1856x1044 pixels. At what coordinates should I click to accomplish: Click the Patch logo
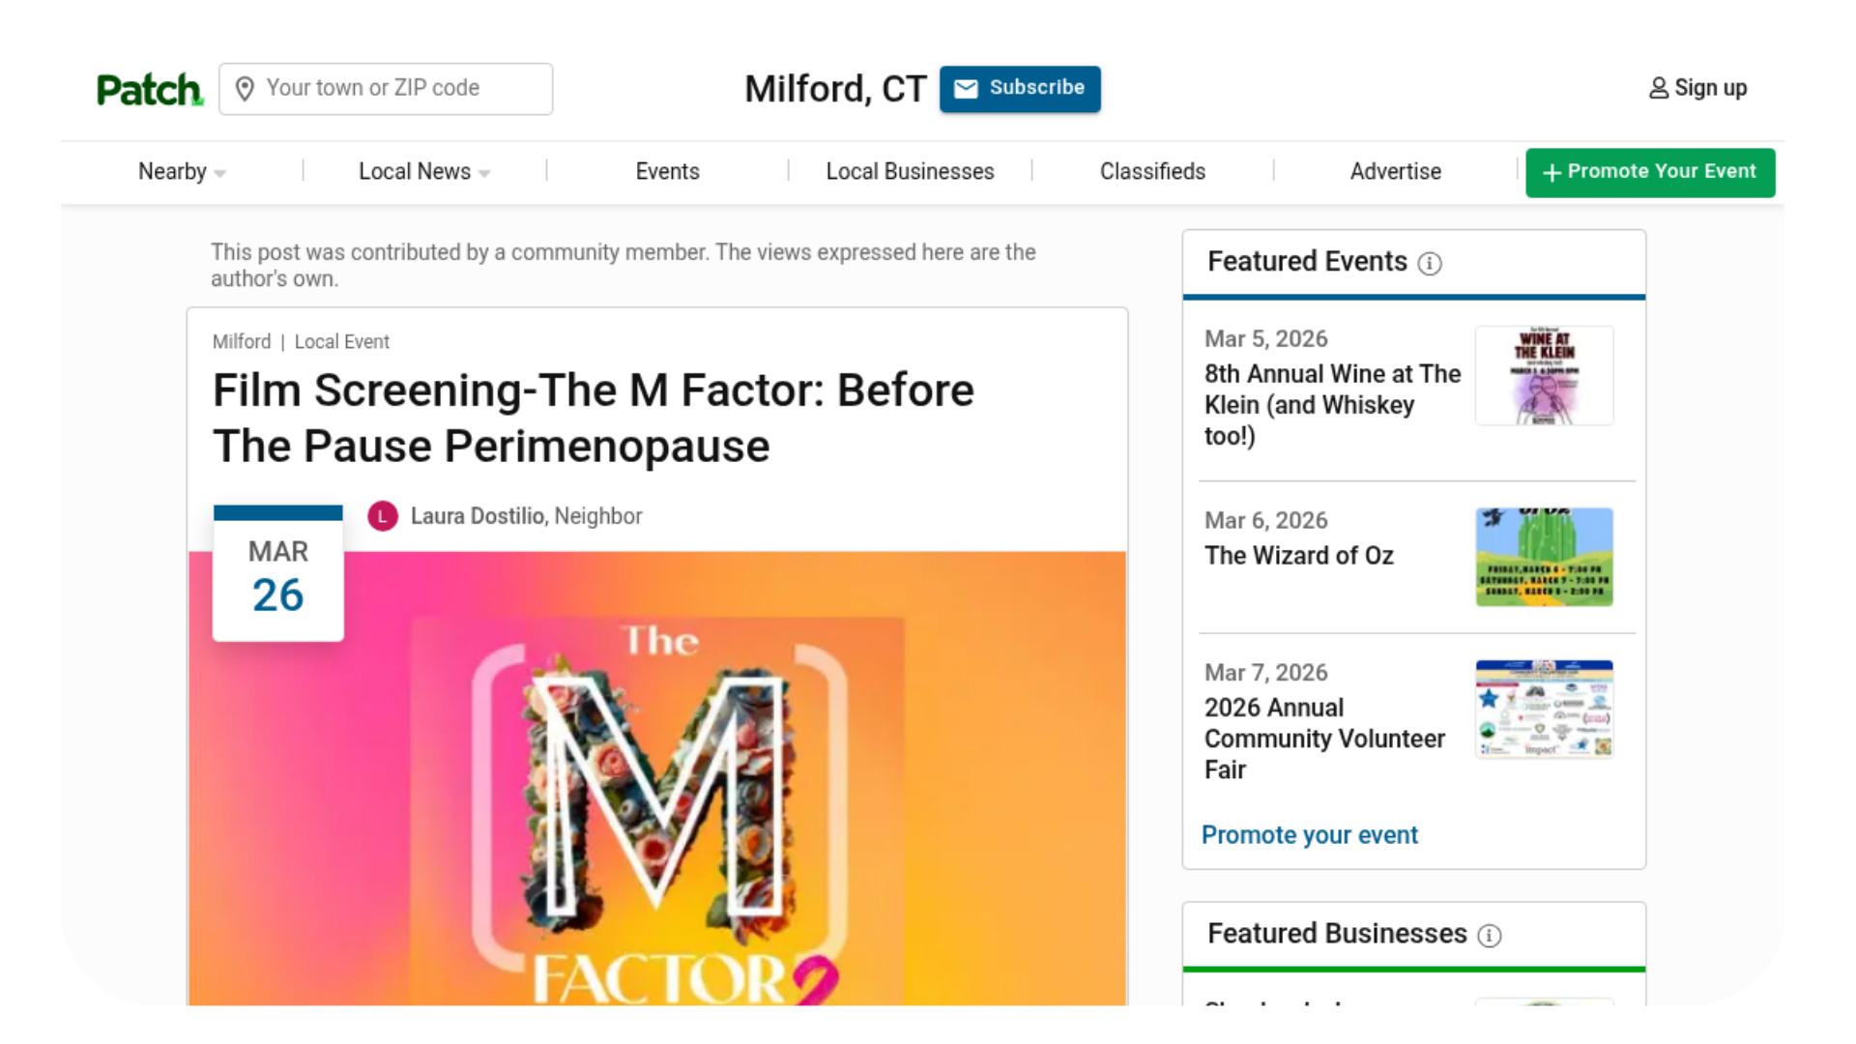point(150,90)
